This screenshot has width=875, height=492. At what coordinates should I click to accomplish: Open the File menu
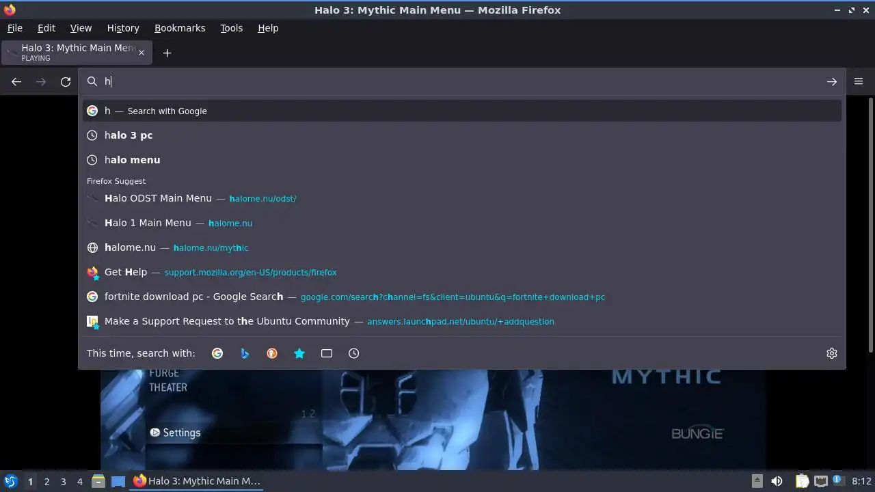pos(14,28)
